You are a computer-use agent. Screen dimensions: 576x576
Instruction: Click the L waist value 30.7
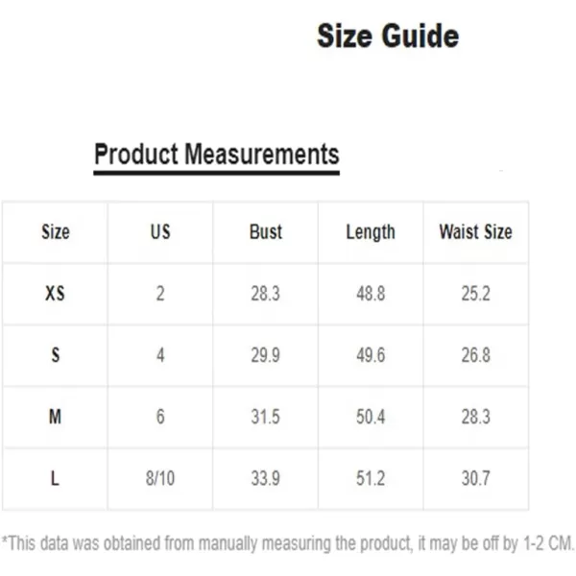click(475, 478)
